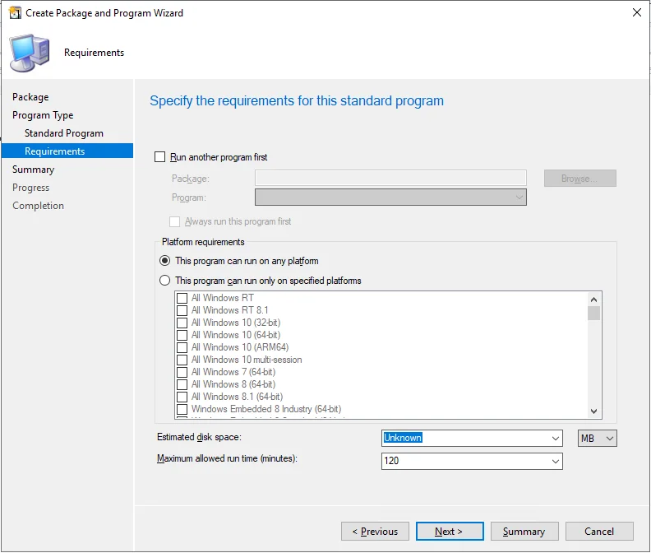
Task: Go to the Standard Program step
Action: tap(64, 133)
